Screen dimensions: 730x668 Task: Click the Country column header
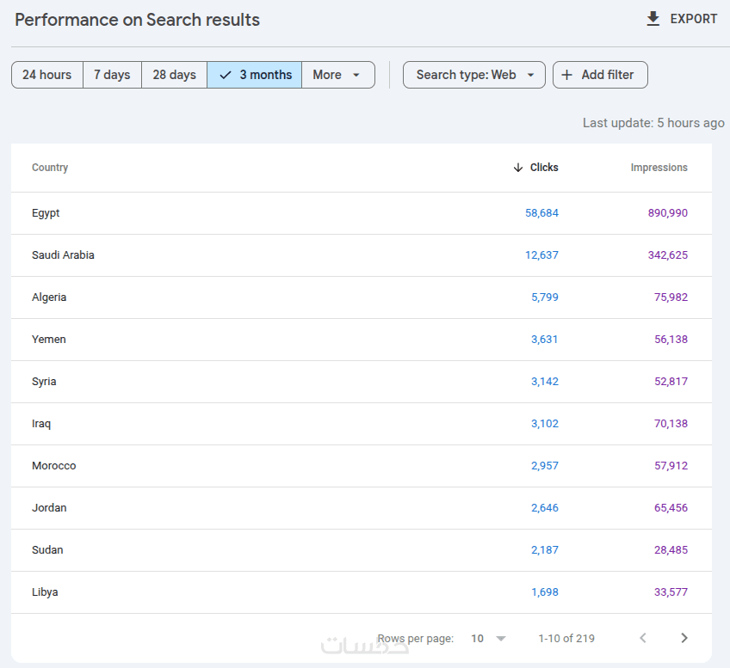(50, 168)
